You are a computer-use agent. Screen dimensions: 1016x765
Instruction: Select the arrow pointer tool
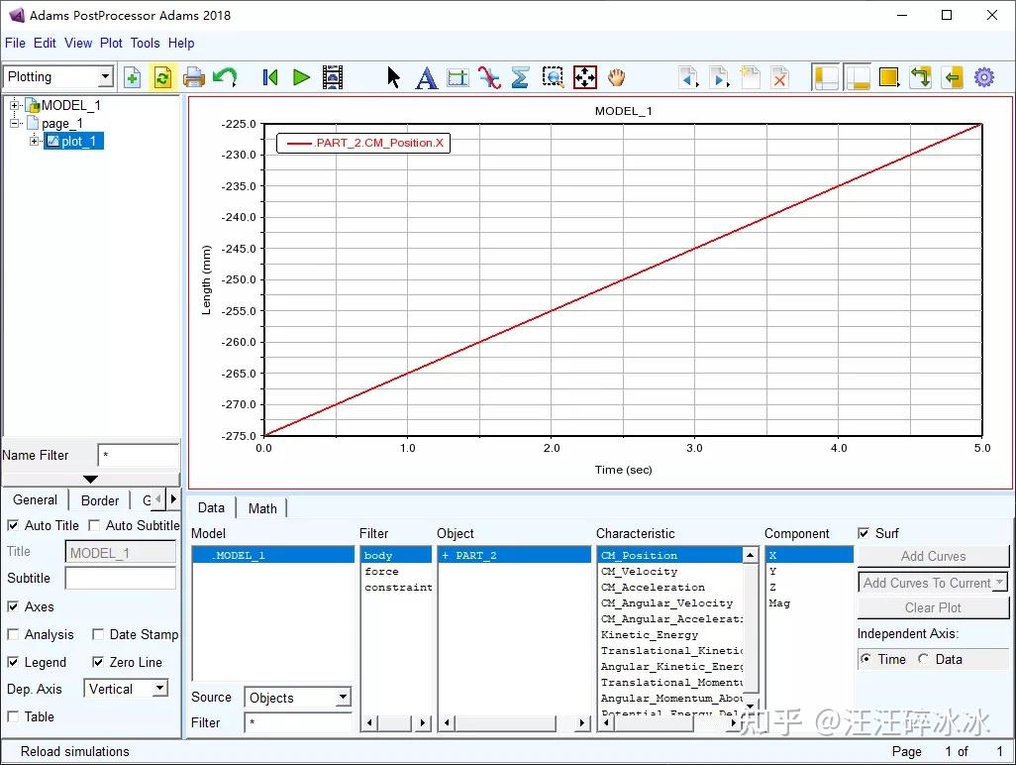[394, 77]
